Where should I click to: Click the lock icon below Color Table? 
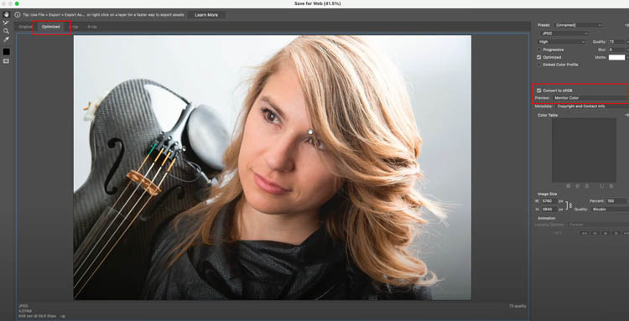pyautogui.click(x=587, y=186)
